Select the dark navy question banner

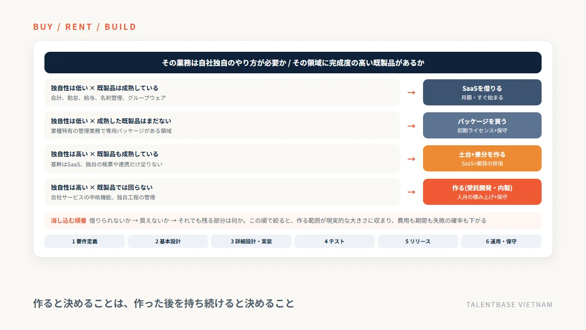[x=293, y=62]
